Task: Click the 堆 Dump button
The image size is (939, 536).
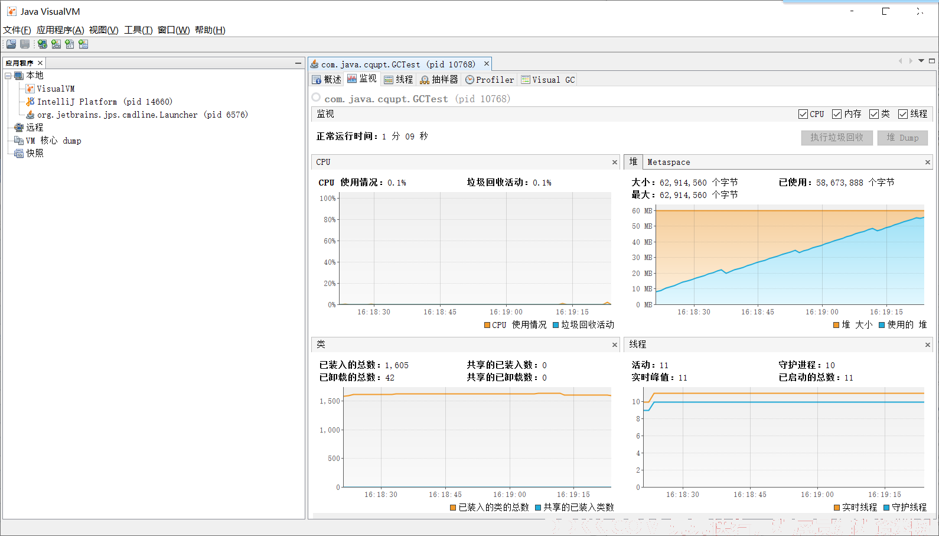Action: click(902, 138)
